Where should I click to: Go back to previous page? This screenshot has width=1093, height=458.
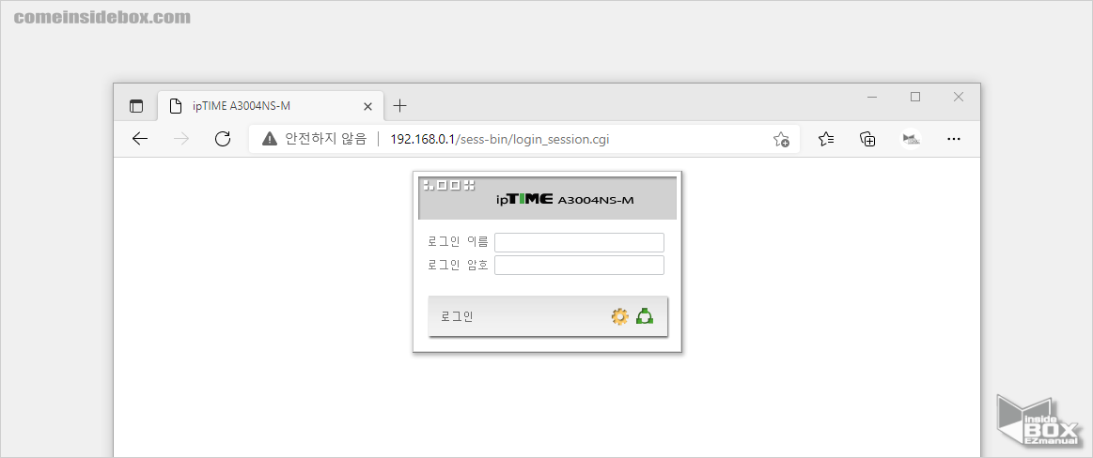(140, 139)
